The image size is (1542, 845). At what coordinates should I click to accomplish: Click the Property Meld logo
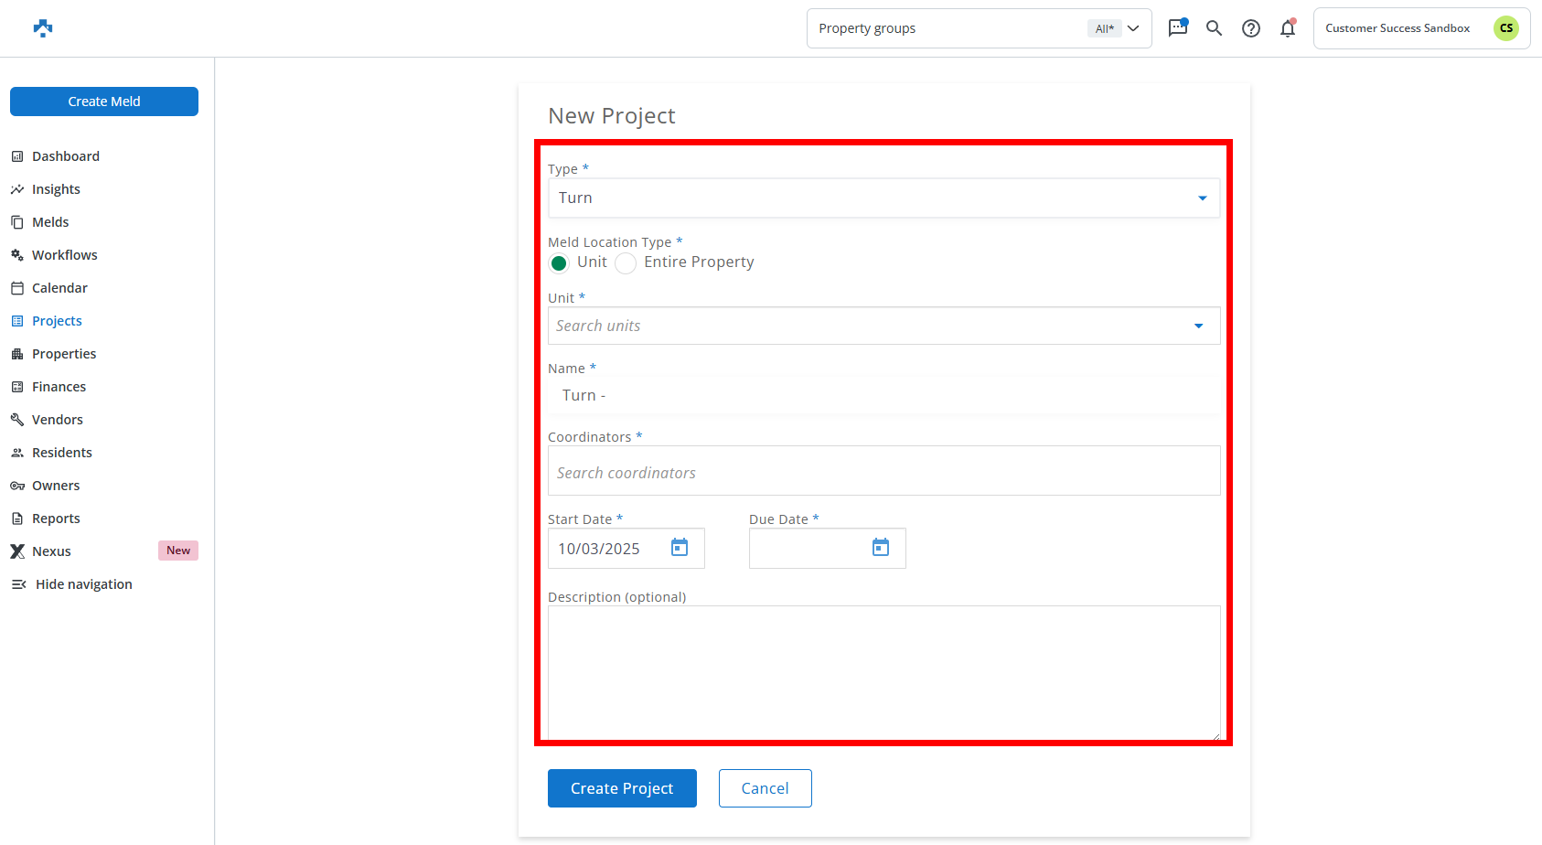[43, 28]
